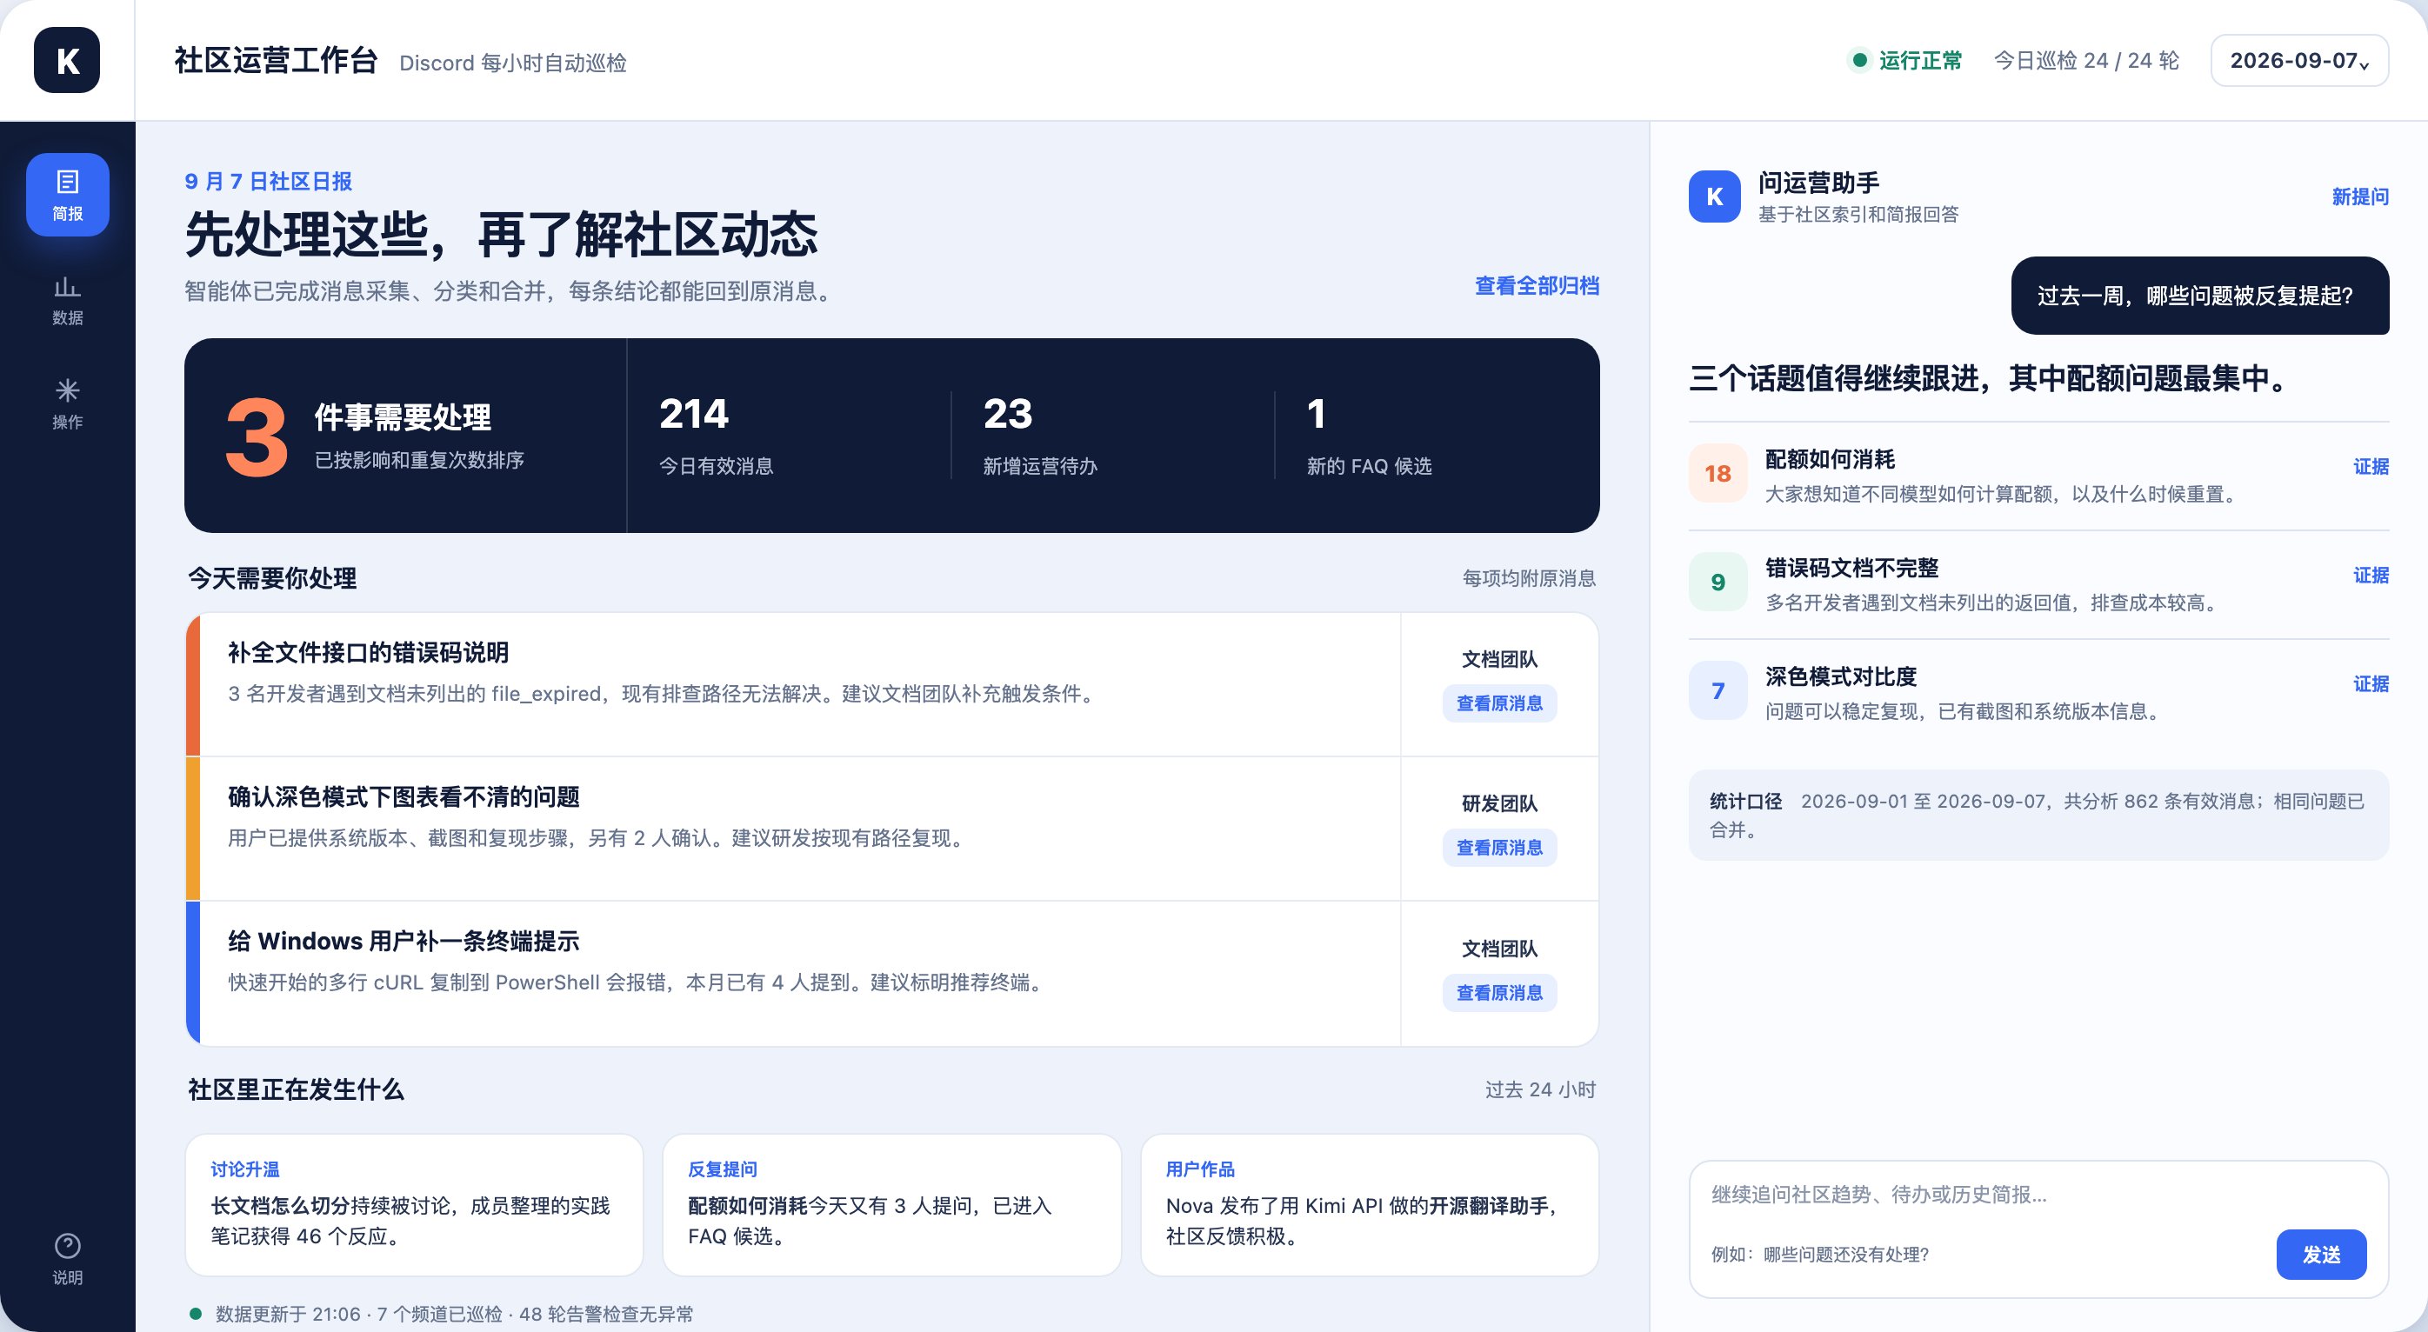Image resolution: width=2428 pixels, height=1332 pixels.
Task: Select the 确认深色模式下图表看不清的问题 title
Action: pyautogui.click(x=404, y=796)
